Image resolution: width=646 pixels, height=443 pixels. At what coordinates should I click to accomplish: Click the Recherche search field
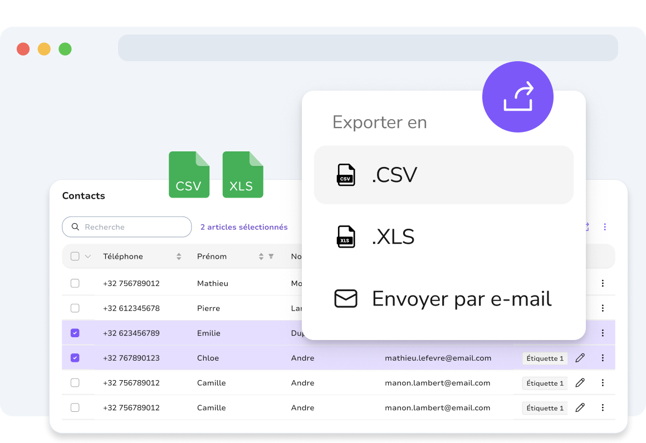click(127, 227)
